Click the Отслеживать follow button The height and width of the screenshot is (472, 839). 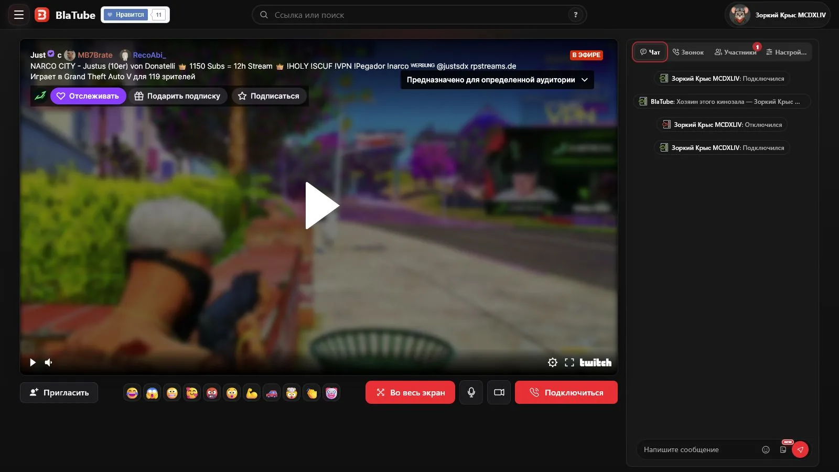pos(88,96)
